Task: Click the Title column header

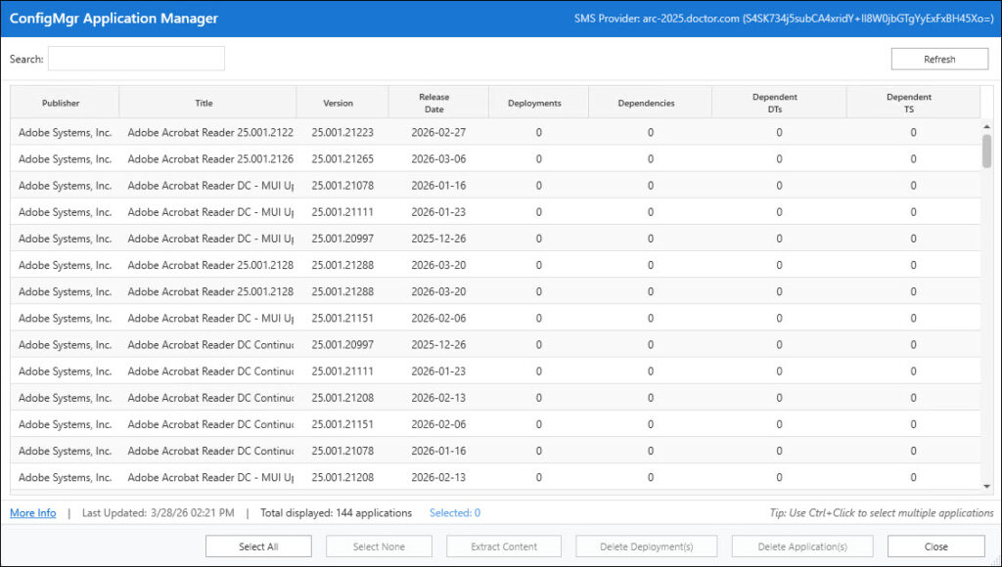Action: (x=204, y=103)
